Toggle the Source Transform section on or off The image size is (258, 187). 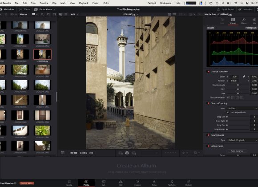(208, 72)
